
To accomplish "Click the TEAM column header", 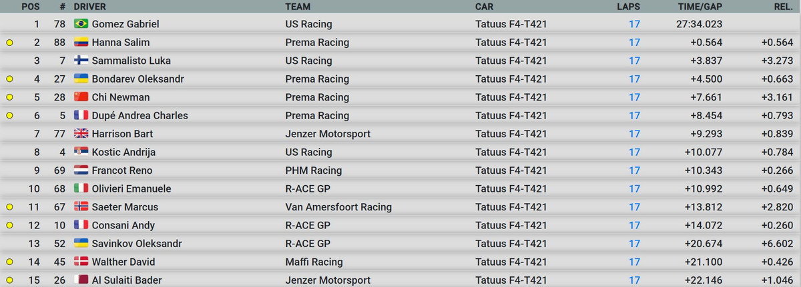I will (x=298, y=7).
